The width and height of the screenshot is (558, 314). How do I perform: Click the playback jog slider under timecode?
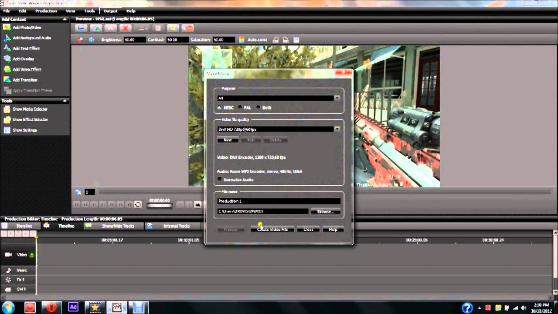tap(160, 206)
